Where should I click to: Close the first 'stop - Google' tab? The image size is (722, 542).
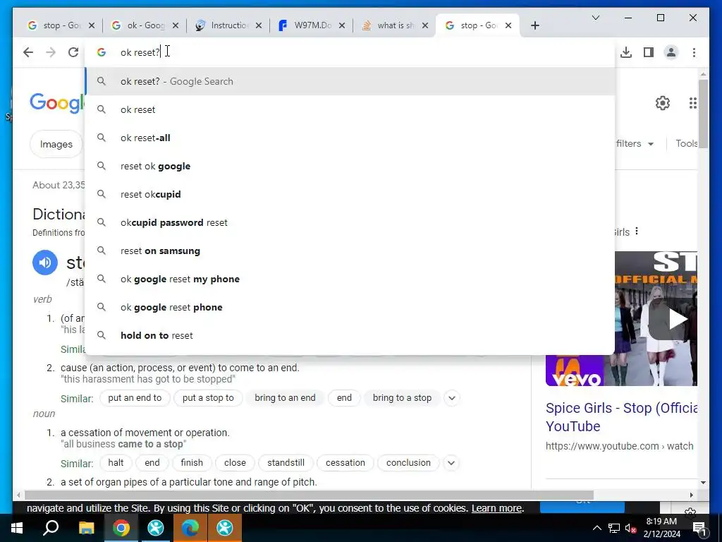pyautogui.click(x=92, y=25)
